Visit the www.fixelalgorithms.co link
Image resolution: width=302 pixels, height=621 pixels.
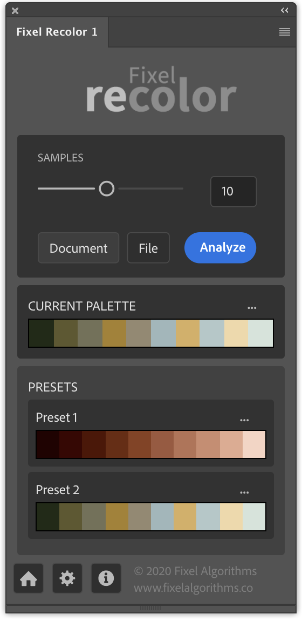point(193,588)
